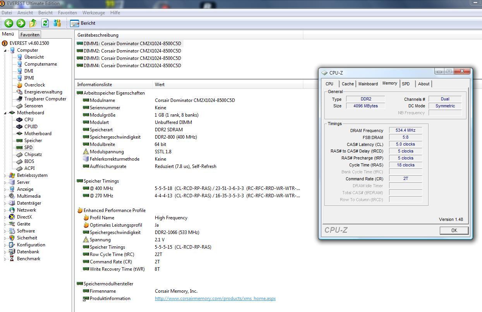Switch to Cache tab in CPU-Z
This screenshot has width=482, height=312.
click(348, 84)
